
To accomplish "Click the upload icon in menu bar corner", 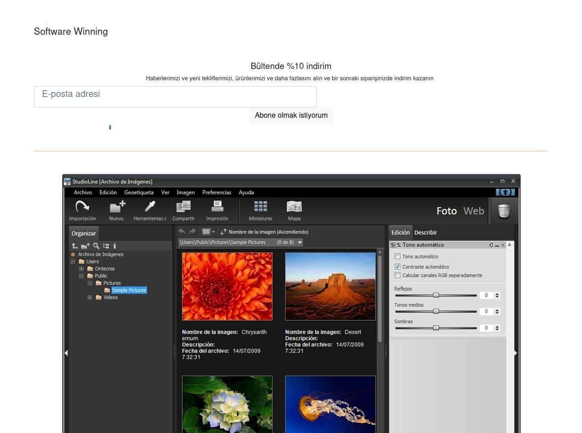I will [505, 192].
